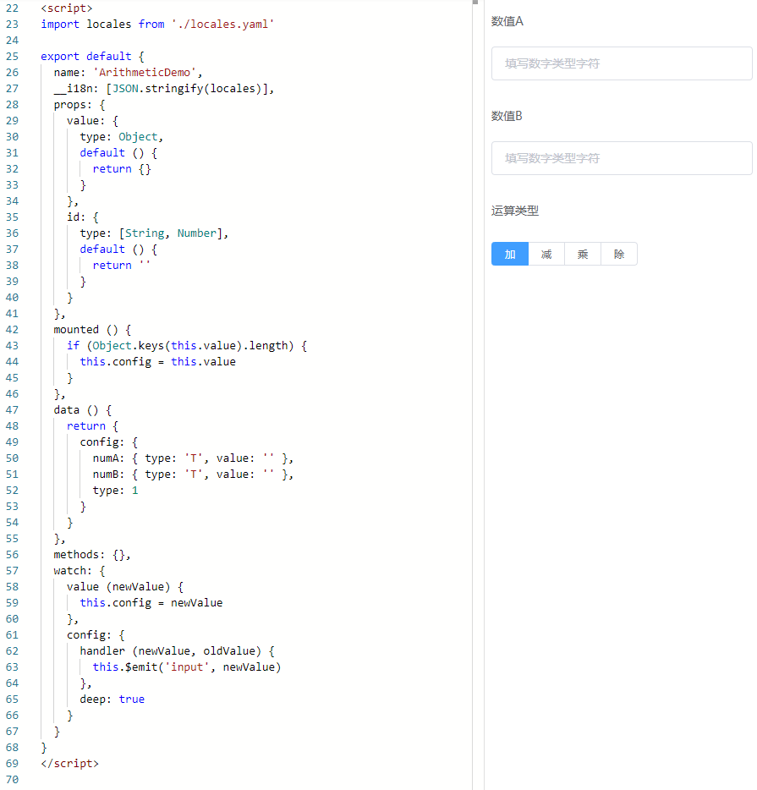
Task: Click the closing </script> tag
Action: tap(69, 764)
